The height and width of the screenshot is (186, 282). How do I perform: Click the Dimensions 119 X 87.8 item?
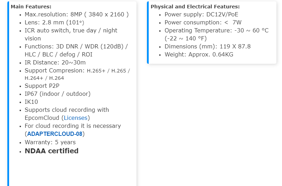pyautogui.click(x=207, y=47)
